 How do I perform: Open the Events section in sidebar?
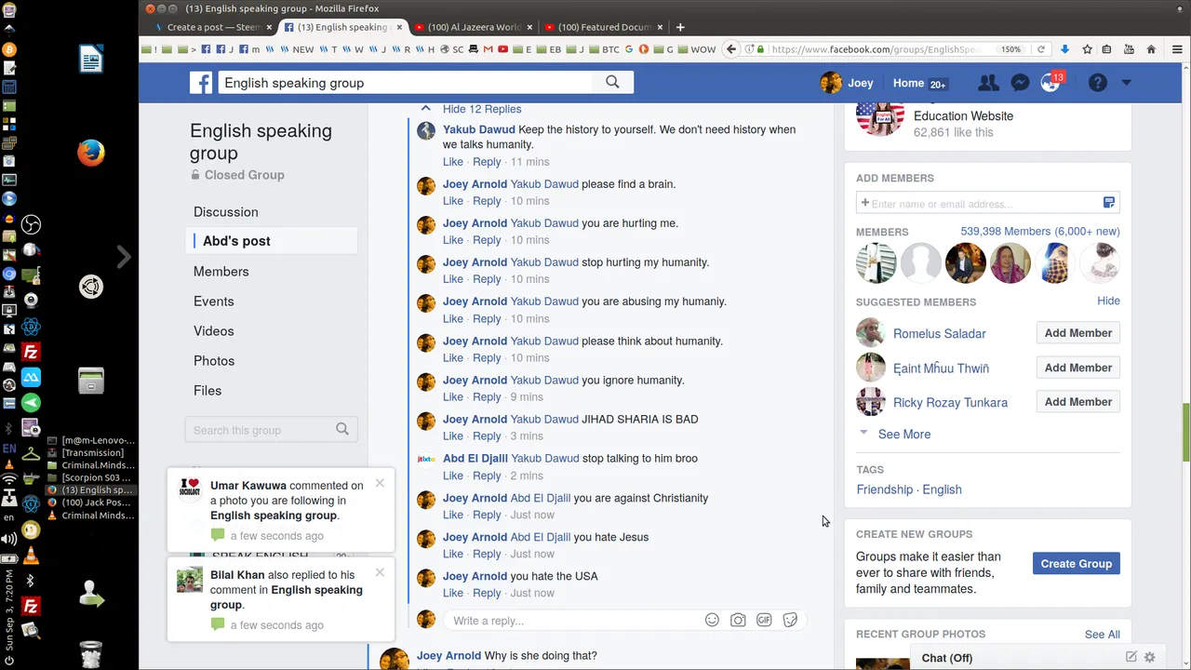coord(213,301)
